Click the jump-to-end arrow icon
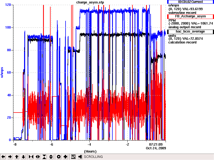This screenshot has width=214, height=160. [80, 157]
